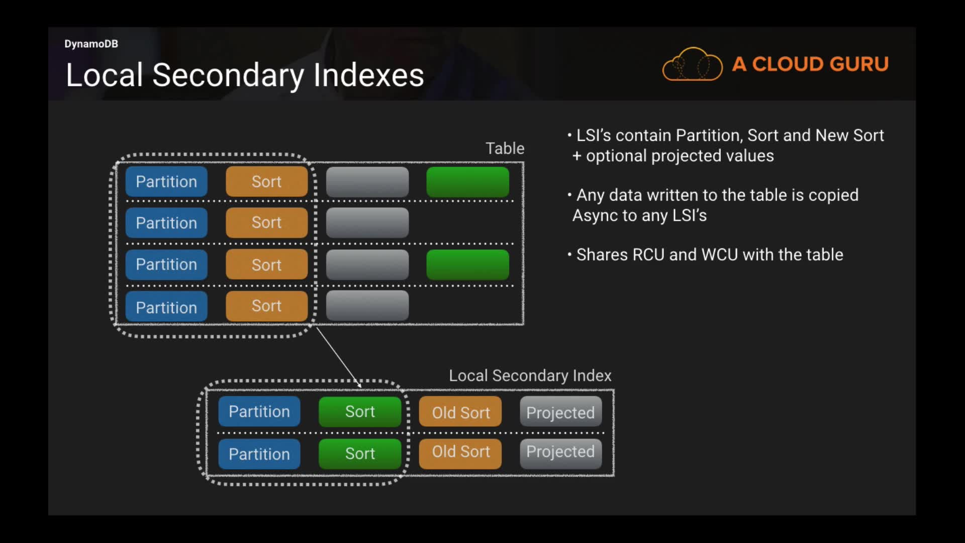Click the fourth row orange Sort block

click(x=266, y=306)
